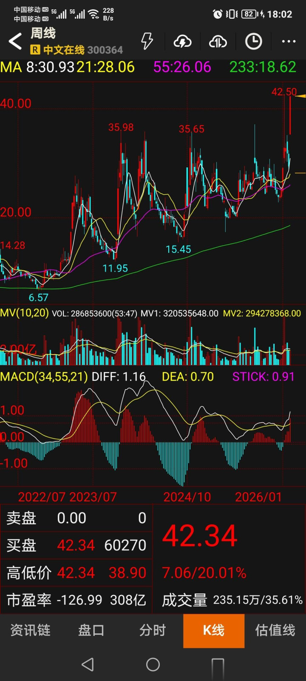Image resolution: width=306 pixels, height=681 pixels.
Task: Tap the 55:26.06 moving average value
Action: click(182, 67)
